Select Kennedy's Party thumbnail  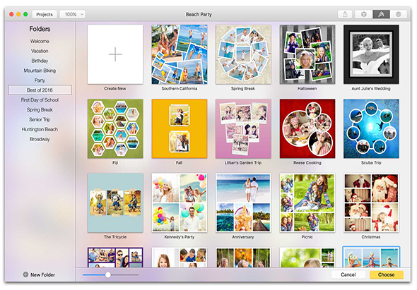180,203
